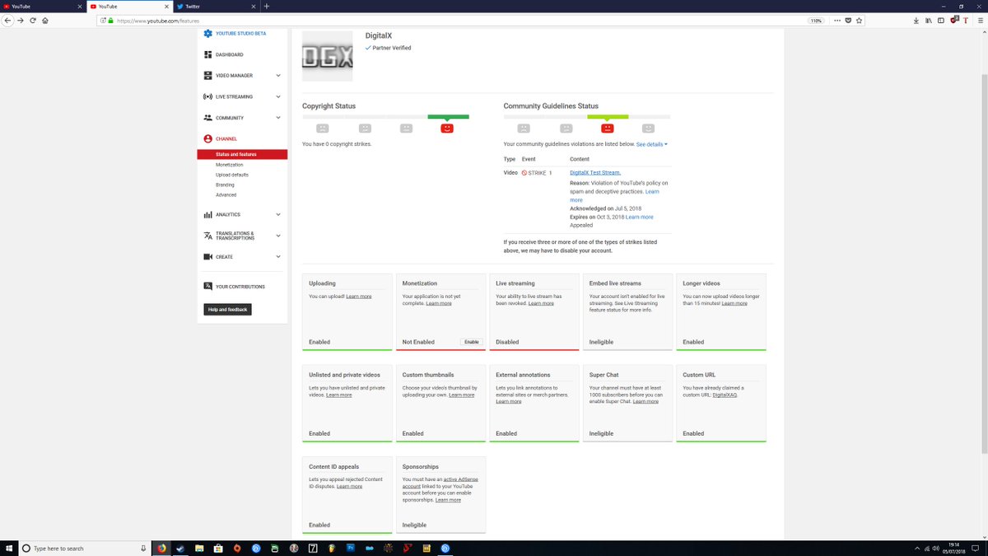The height and width of the screenshot is (556, 988).
Task: Click Learn more in Super Chat card
Action: pos(645,401)
